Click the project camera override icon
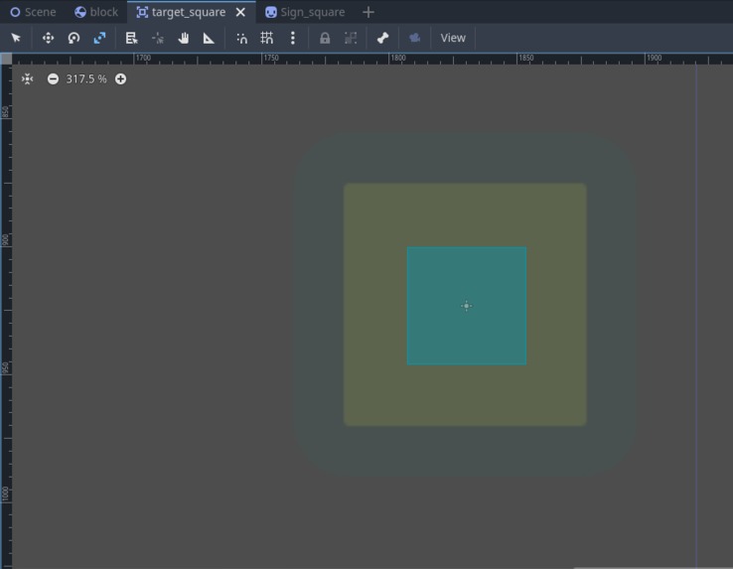This screenshot has height=569, width=733. [x=414, y=38]
